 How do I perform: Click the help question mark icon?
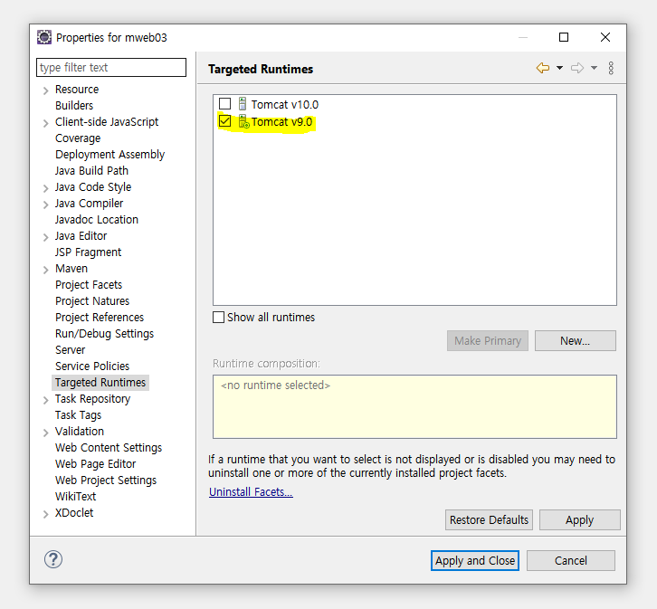[53, 559]
